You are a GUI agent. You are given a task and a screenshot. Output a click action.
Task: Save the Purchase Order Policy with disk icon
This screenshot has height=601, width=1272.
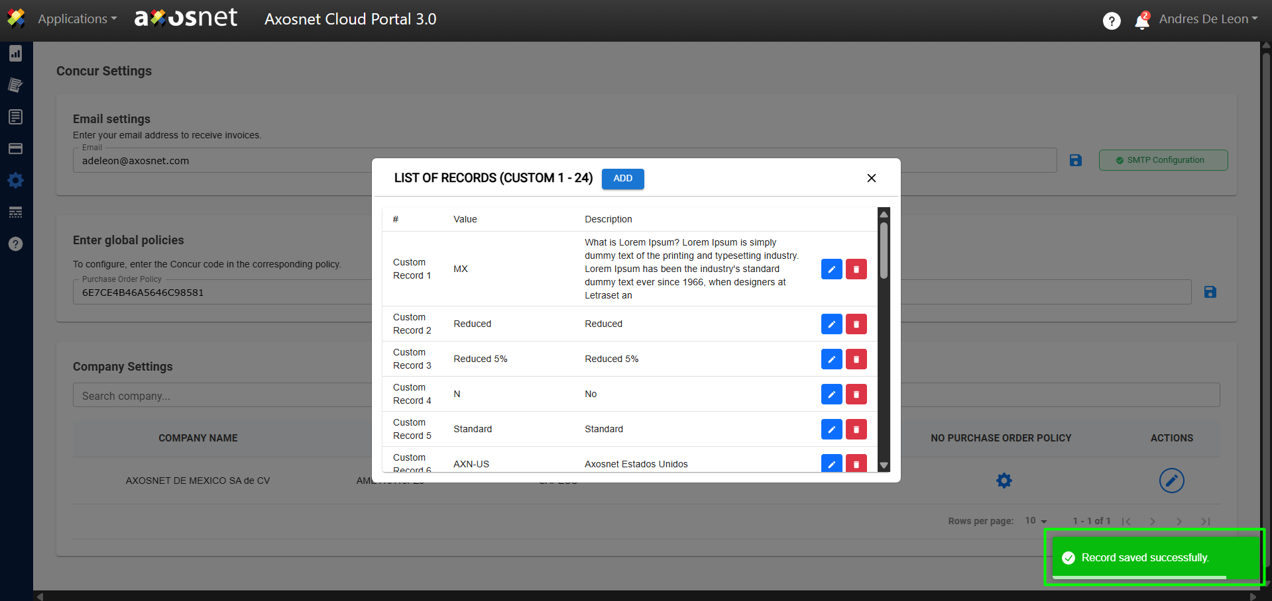pyautogui.click(x=1210, y=292)
